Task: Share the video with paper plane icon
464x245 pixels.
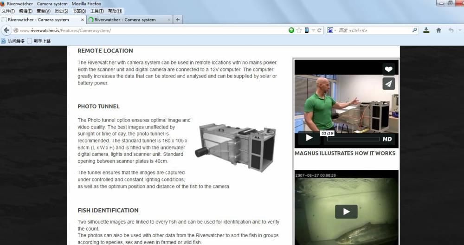Action: click(x=388, y=84)
